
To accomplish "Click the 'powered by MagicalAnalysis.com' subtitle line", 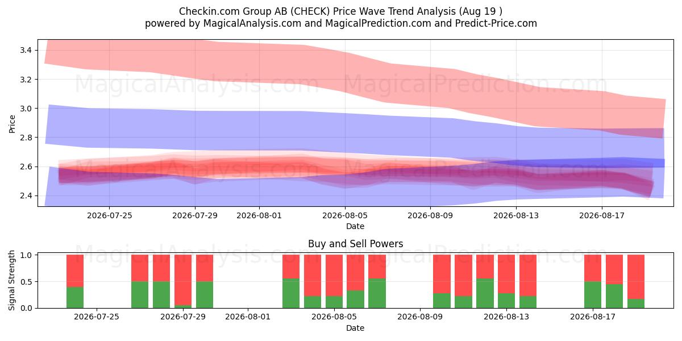I will pos(341,23).
